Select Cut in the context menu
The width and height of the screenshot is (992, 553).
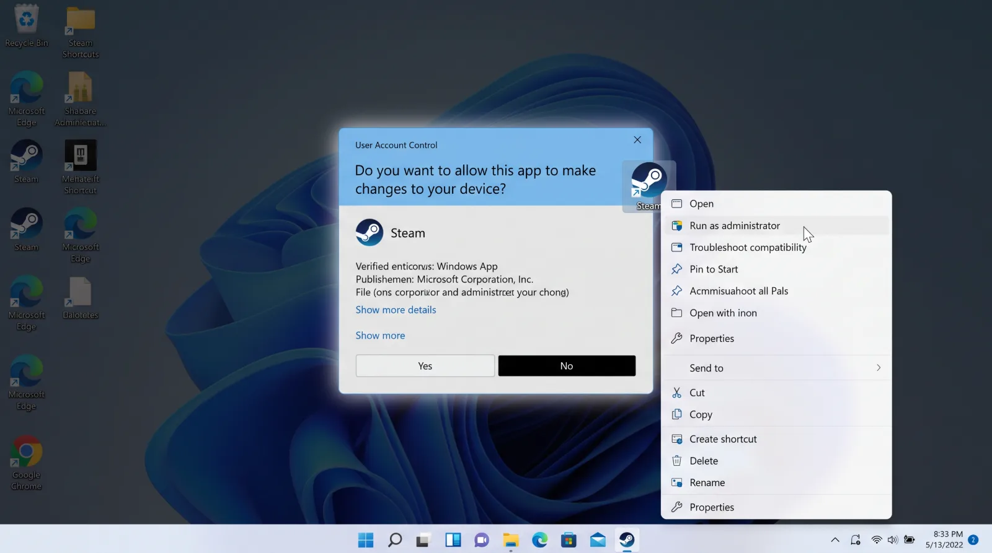point(776,393)
